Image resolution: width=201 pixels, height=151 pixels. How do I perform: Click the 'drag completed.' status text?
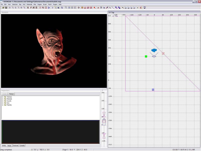click(6, 150)
